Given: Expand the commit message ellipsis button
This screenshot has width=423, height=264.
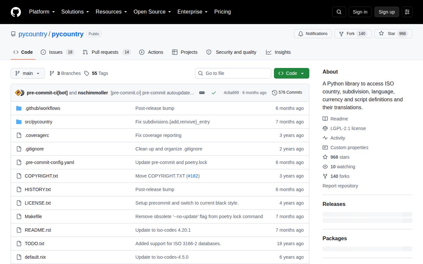Looking at the screenshot, I should (x=202, y=93).
